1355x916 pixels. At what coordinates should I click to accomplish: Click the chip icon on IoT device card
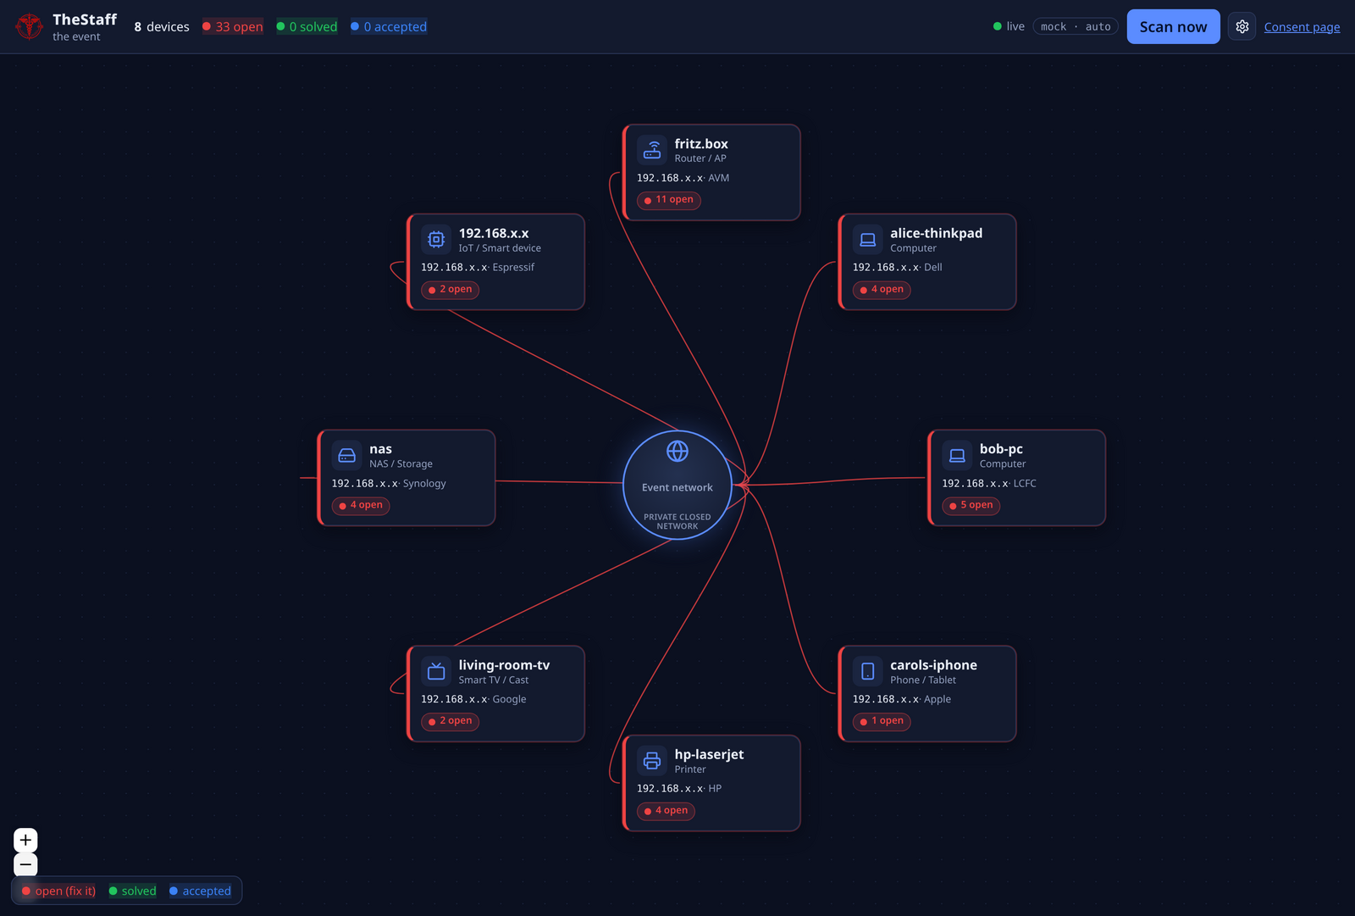pyautogui.click(x=436, y=239)
